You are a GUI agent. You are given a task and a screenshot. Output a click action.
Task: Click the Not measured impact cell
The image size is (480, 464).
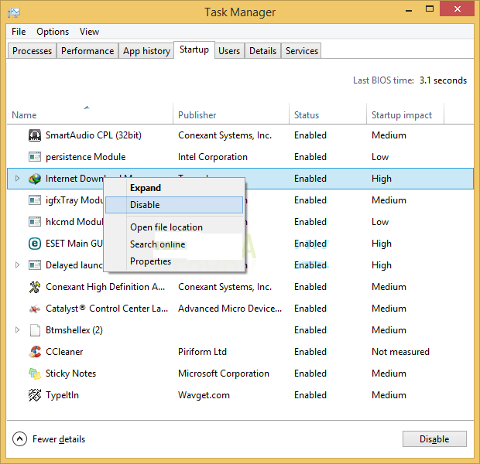(401, 352)
